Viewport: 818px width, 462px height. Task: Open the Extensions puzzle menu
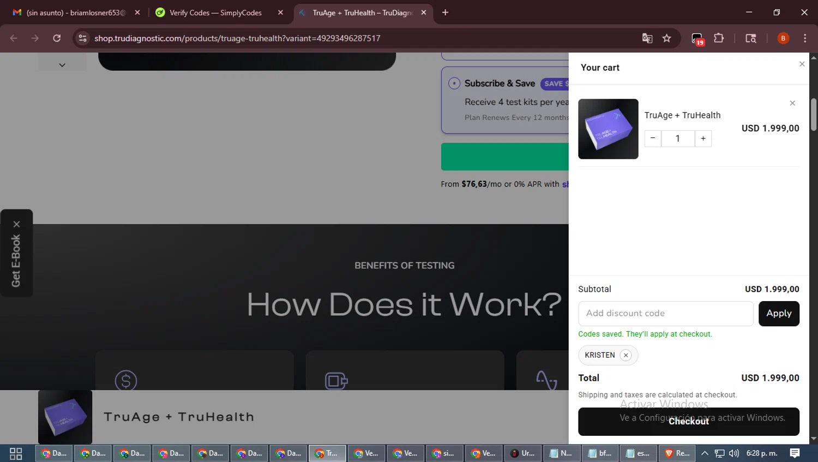(x=719, y=38)
